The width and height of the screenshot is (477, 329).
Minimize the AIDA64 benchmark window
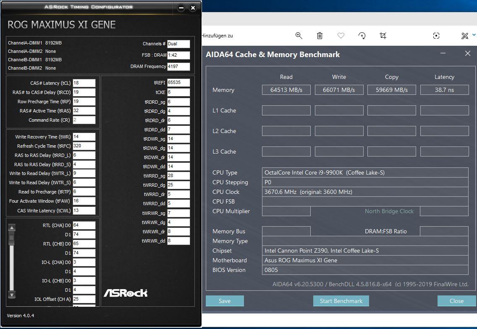tap(443, 53)
